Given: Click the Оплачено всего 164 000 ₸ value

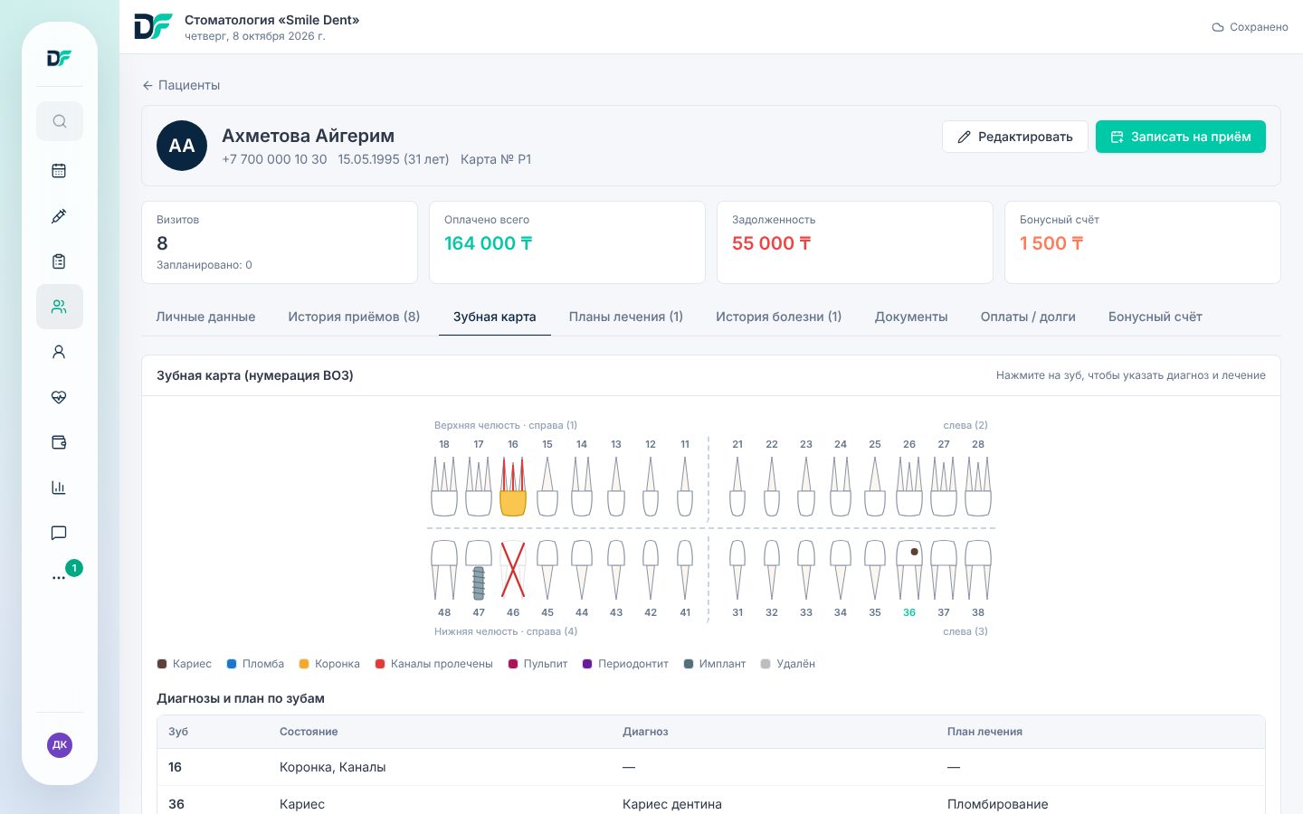Looking at the screenshot, I should pos(489,243).
